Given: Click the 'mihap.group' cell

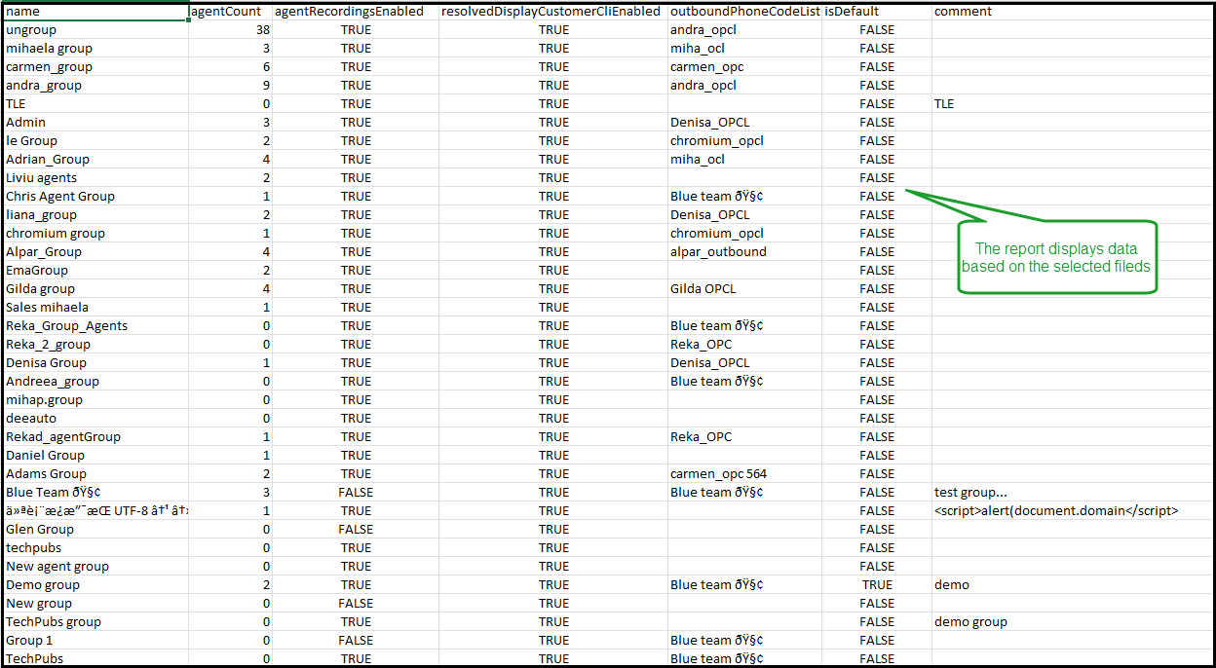Looking at the screenshot, I should pyautogui.click(x=95, y=400).
